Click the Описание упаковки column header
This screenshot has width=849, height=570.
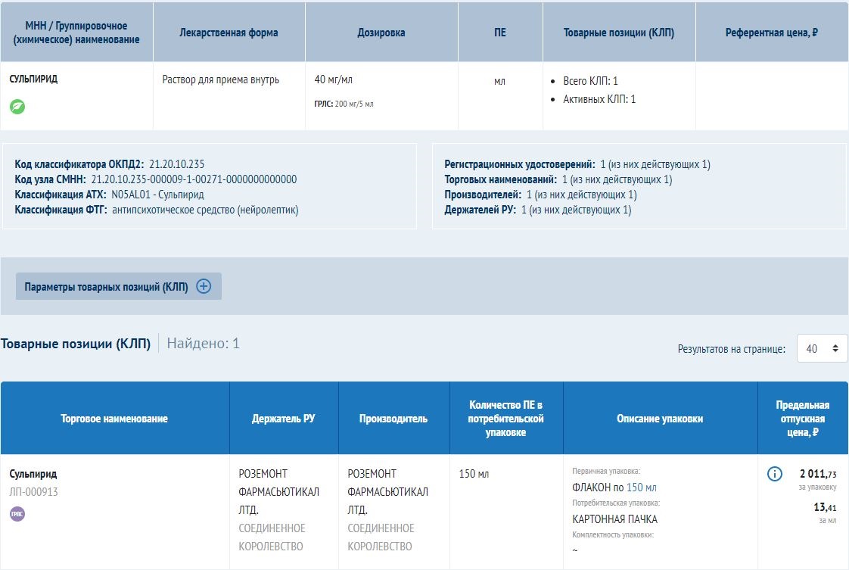tap(660, 419)
